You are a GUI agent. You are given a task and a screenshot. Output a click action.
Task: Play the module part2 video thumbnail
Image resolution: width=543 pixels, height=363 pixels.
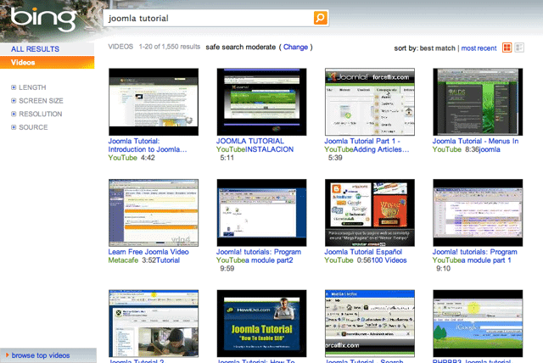coord(261,213)
